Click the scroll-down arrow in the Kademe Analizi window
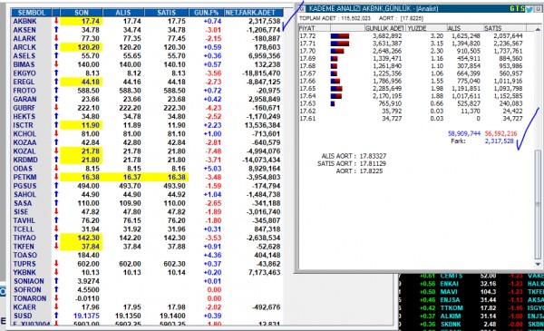This screenshot has width=544, height=331. pos(538,265)
